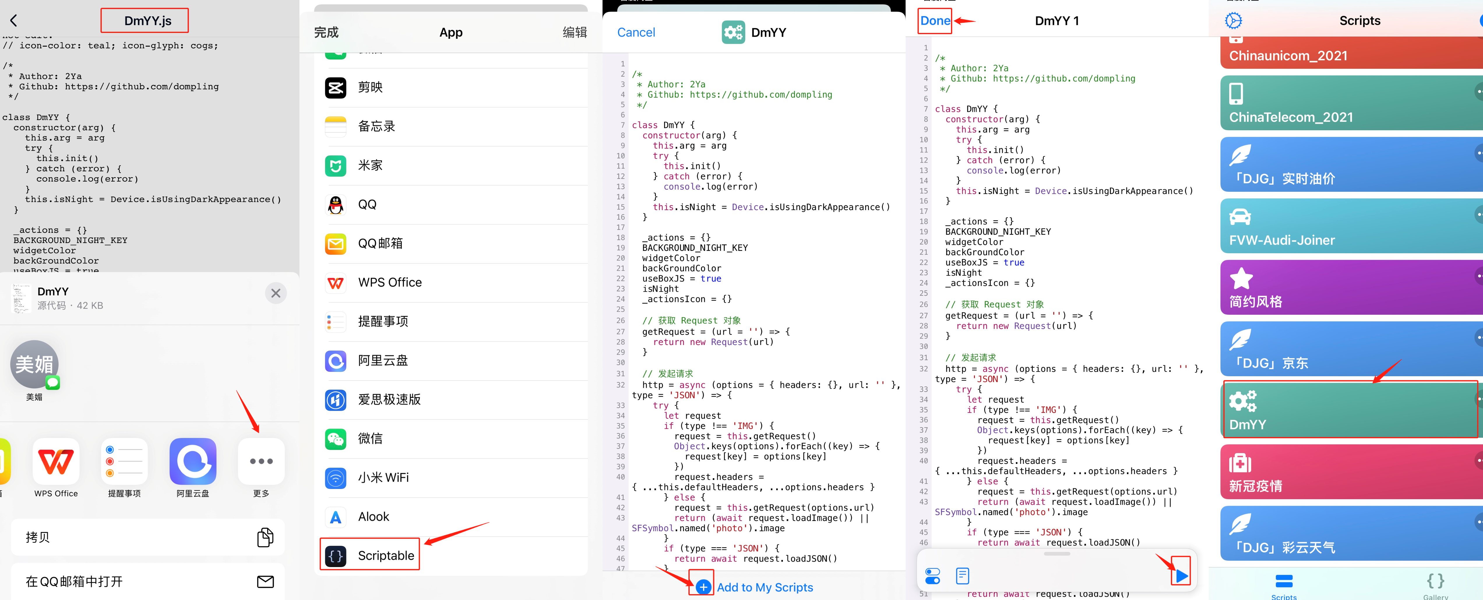Select 小米 WiFi in the app list
This screenshot has height=600, width=1483.
tap(451, 478)
